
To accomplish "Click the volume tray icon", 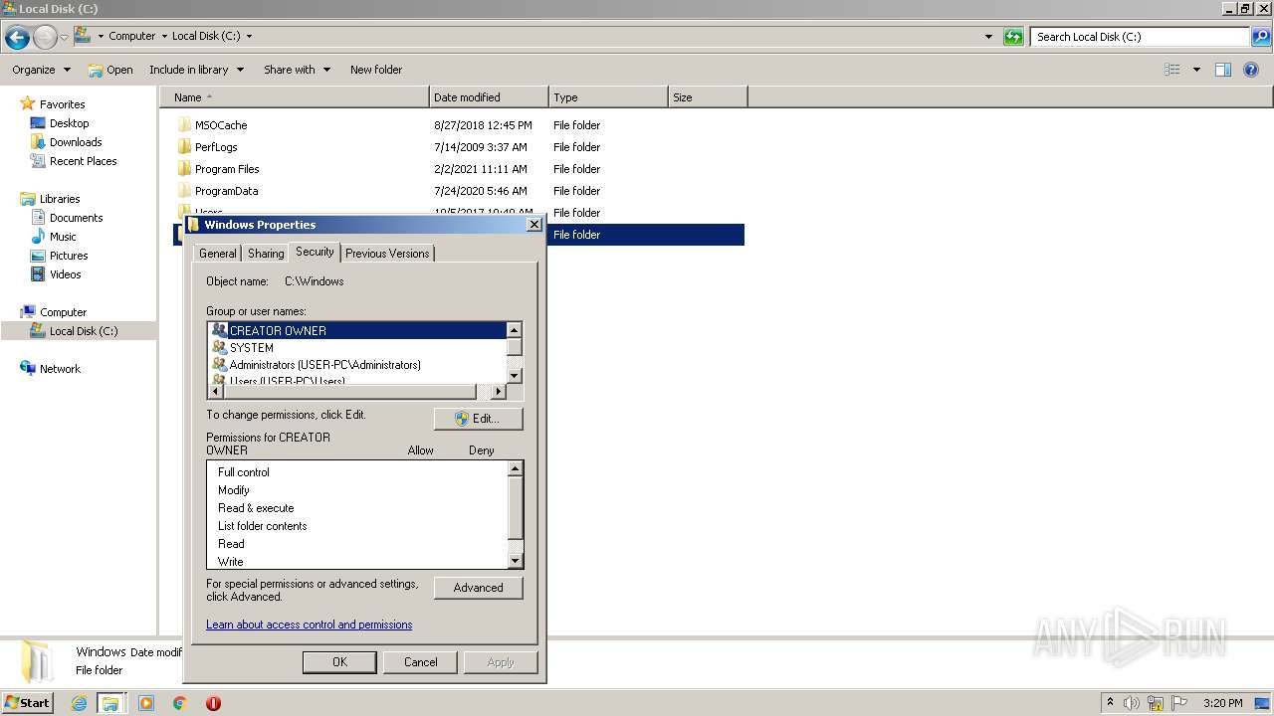I will click(x=1132, y=703).
